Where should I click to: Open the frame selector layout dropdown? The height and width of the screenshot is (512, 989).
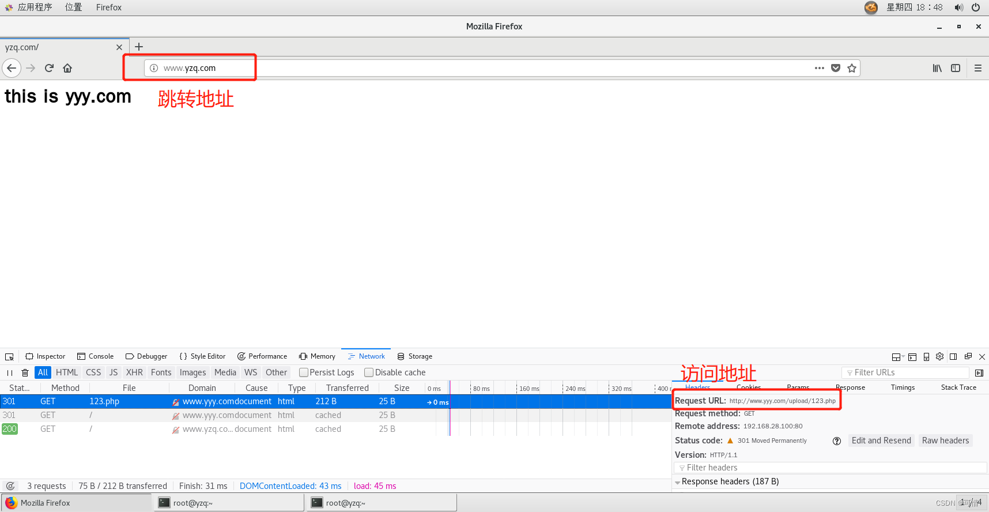[x=898, y=357]
